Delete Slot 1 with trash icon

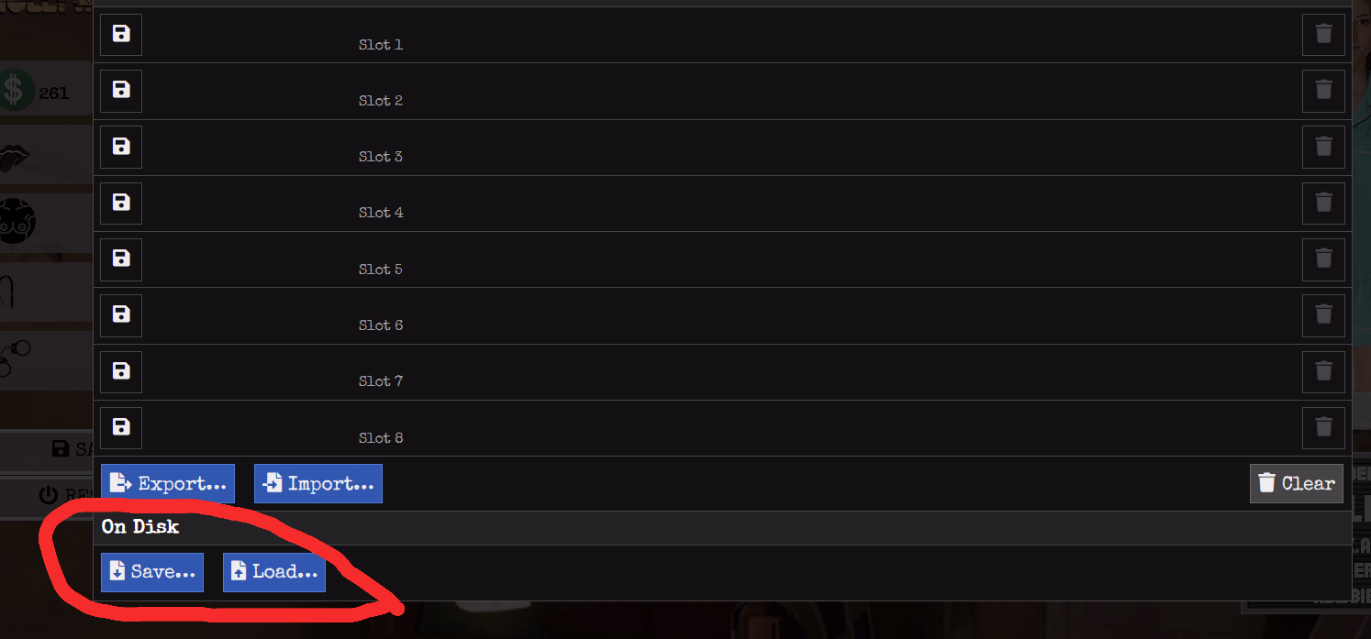pyautogui.click(x=1323, y=35)
